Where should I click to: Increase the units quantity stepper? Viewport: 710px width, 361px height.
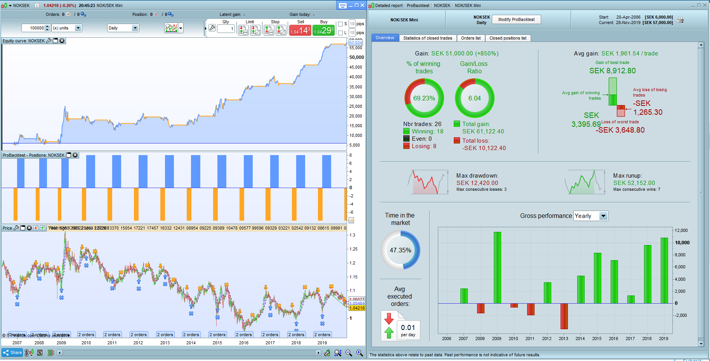(48, 26)
